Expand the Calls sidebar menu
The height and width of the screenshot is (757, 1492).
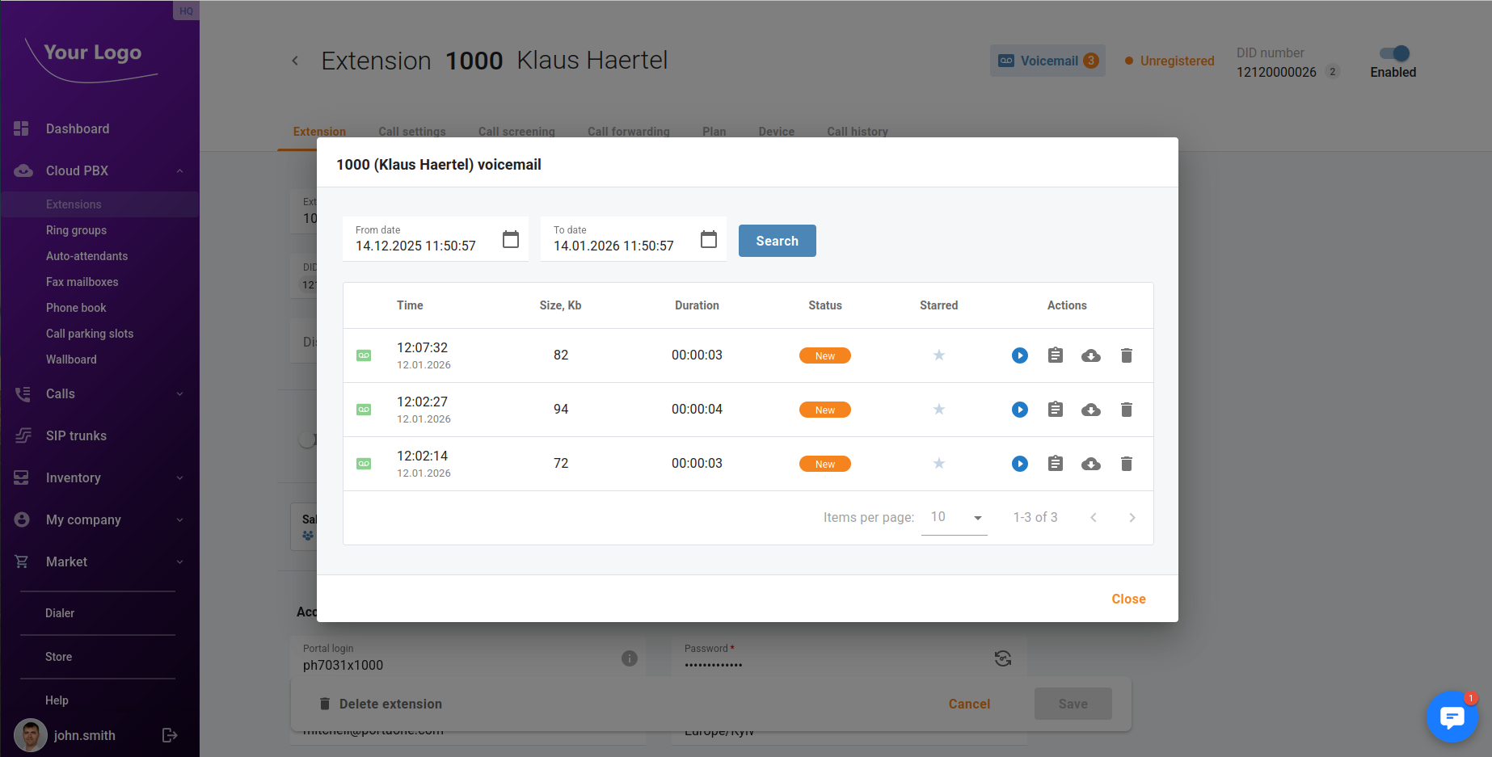[179, 393]
